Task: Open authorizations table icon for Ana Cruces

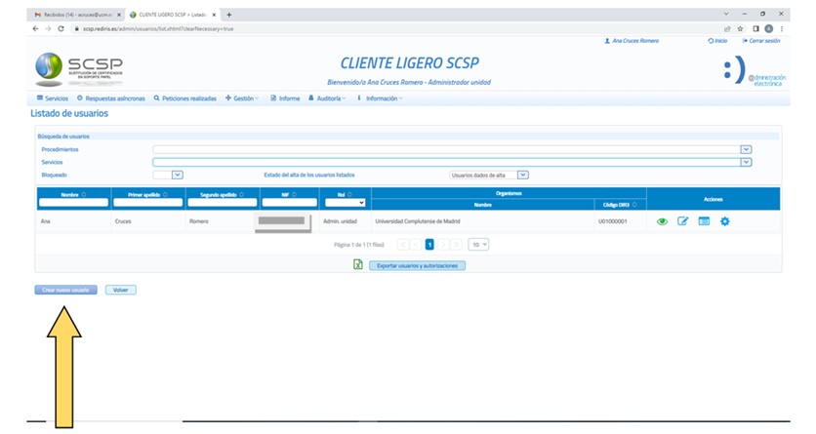Action: (704, 221)
